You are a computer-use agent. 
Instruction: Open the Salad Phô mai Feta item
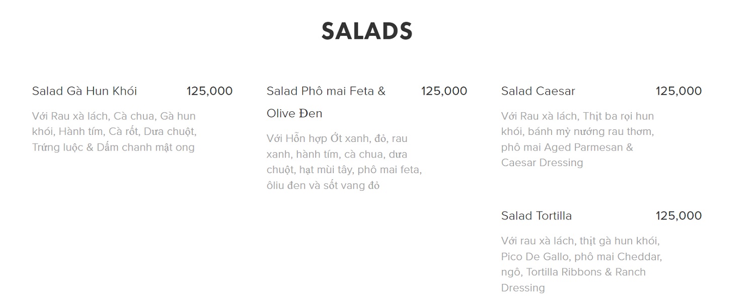[x=326, y=91]
